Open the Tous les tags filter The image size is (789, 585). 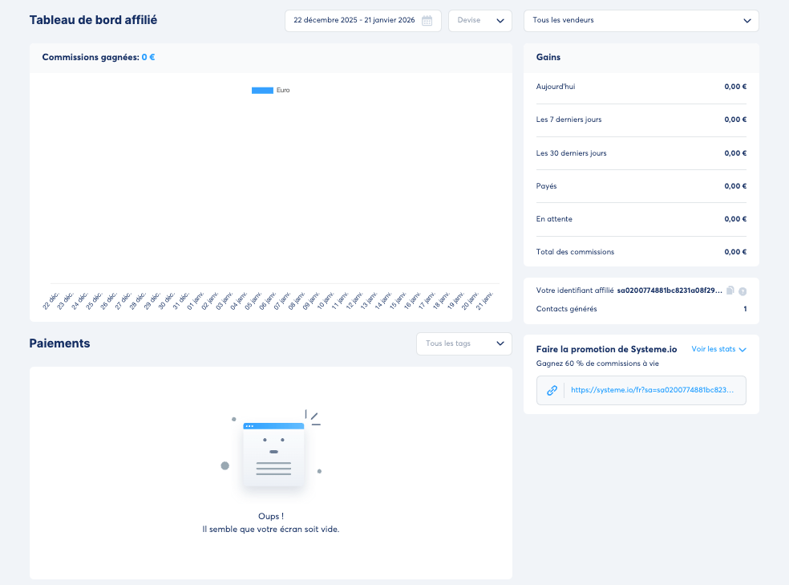[x=463, y=343]
